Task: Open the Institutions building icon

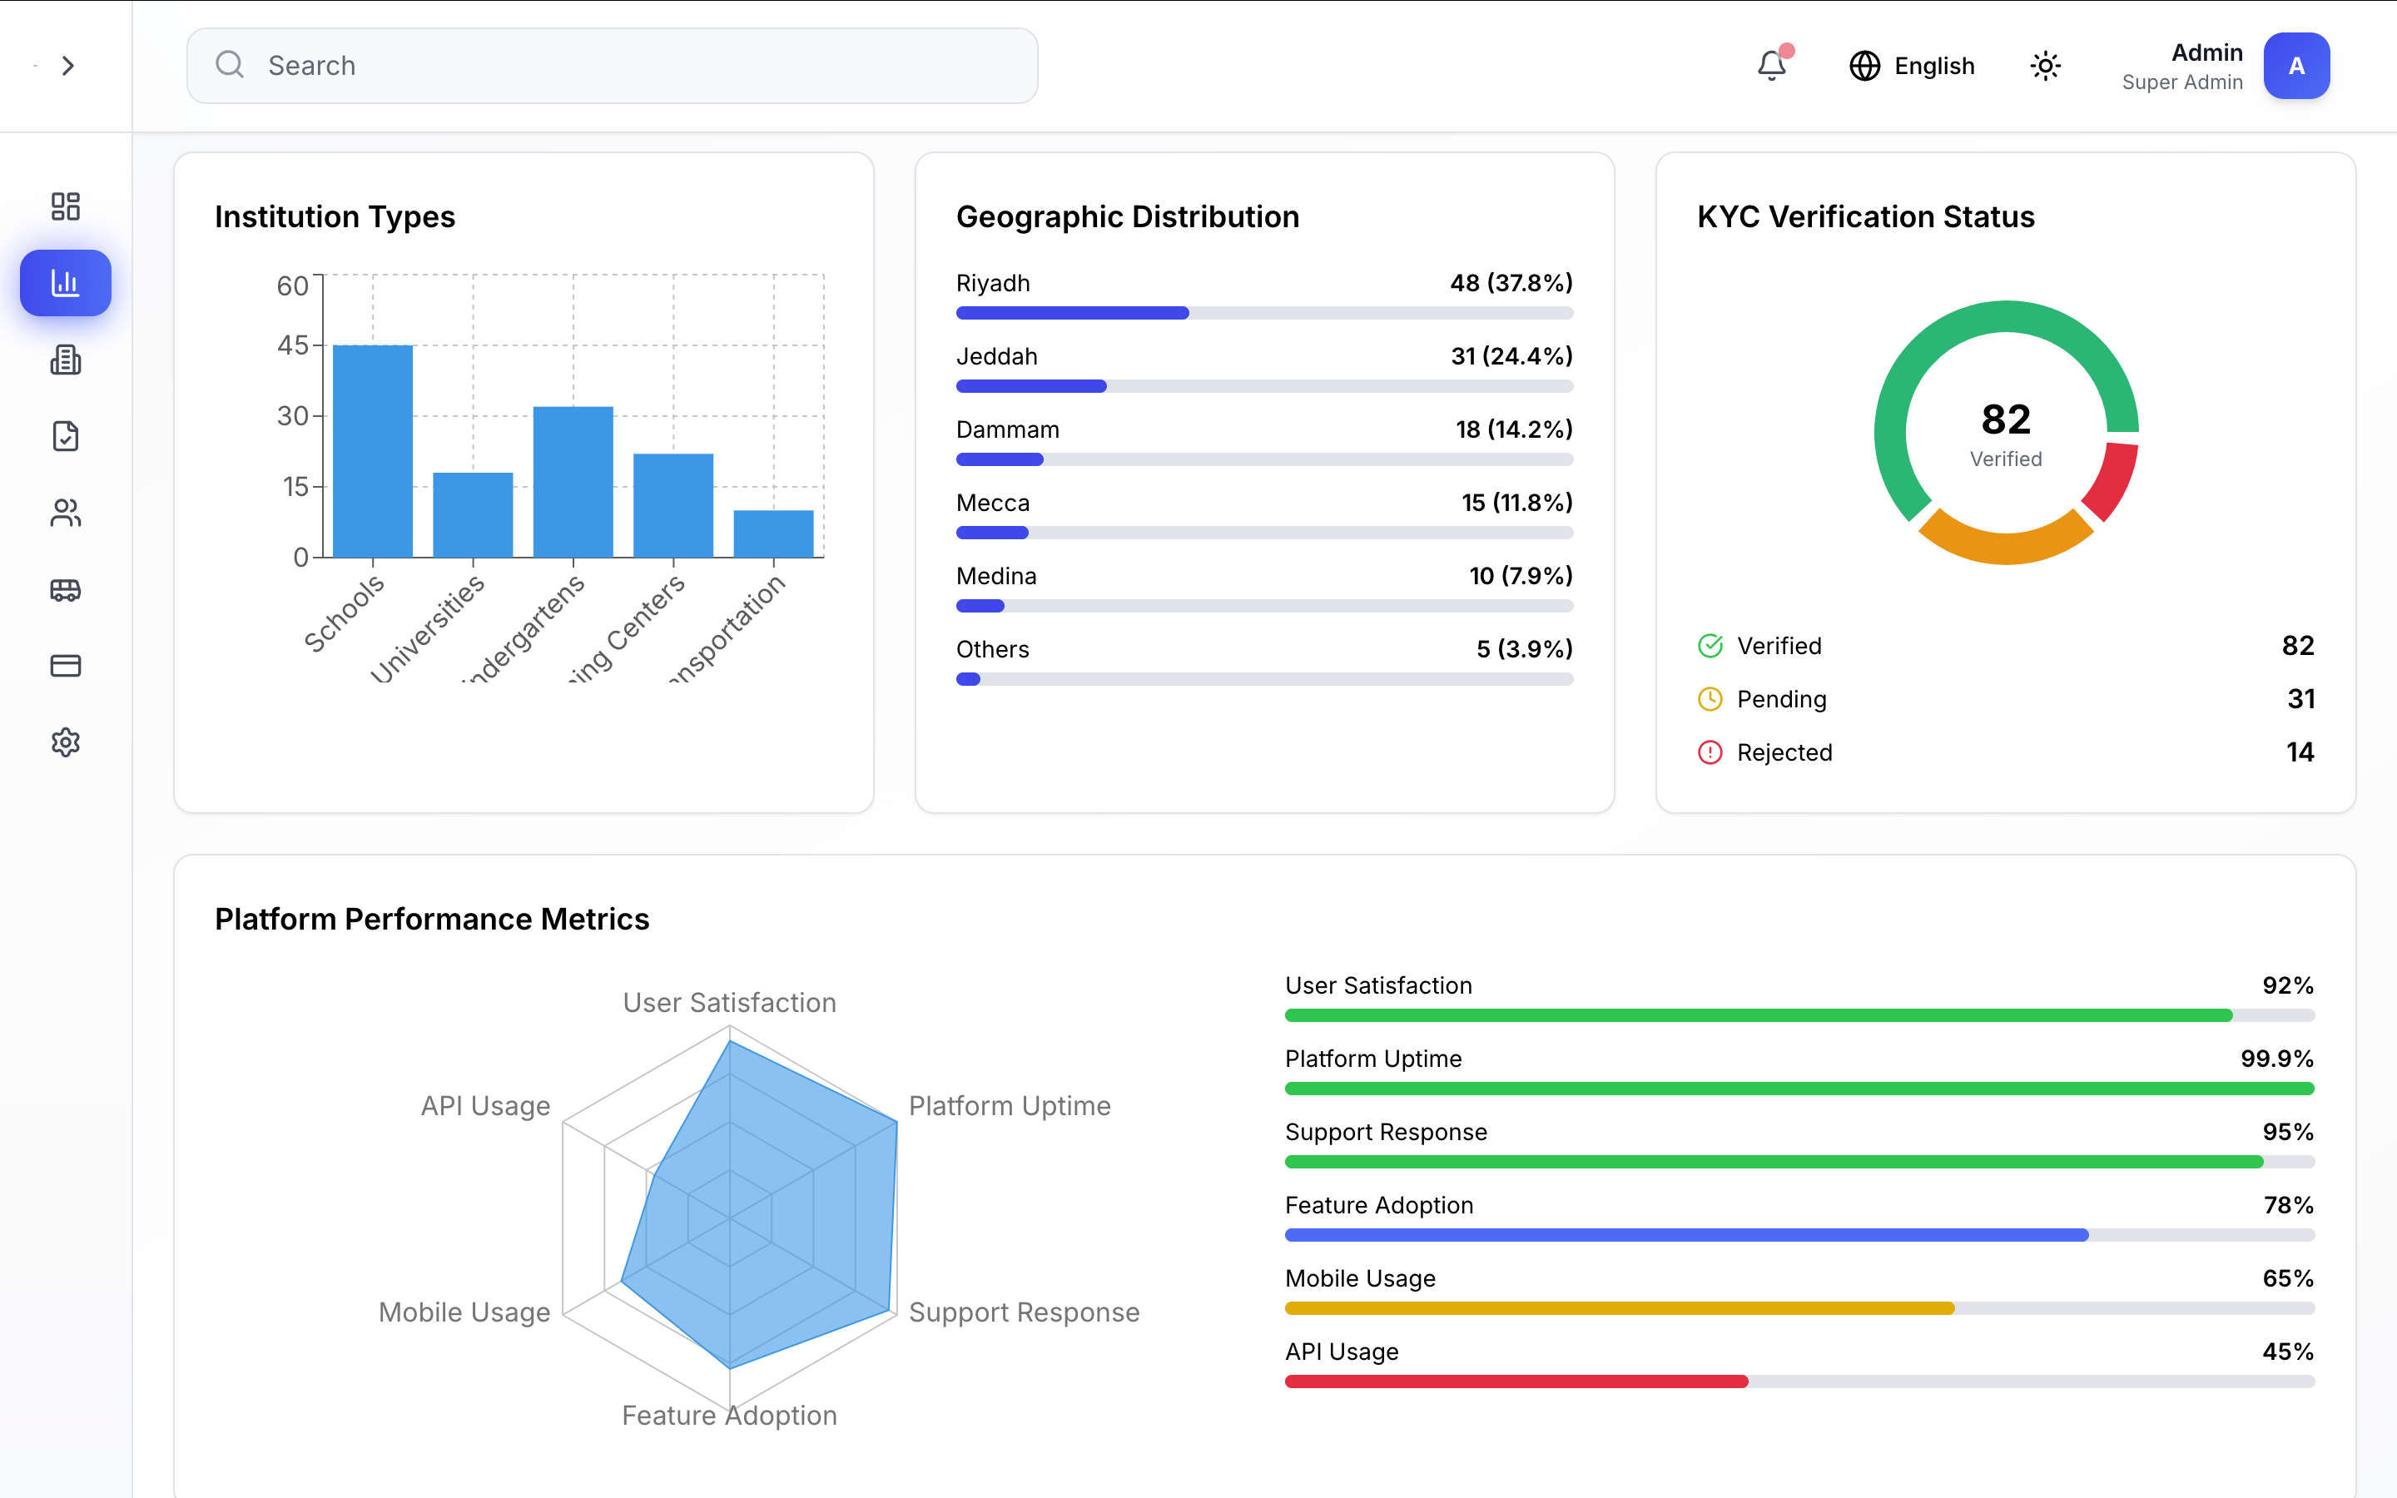Action: tap(66, 360)
